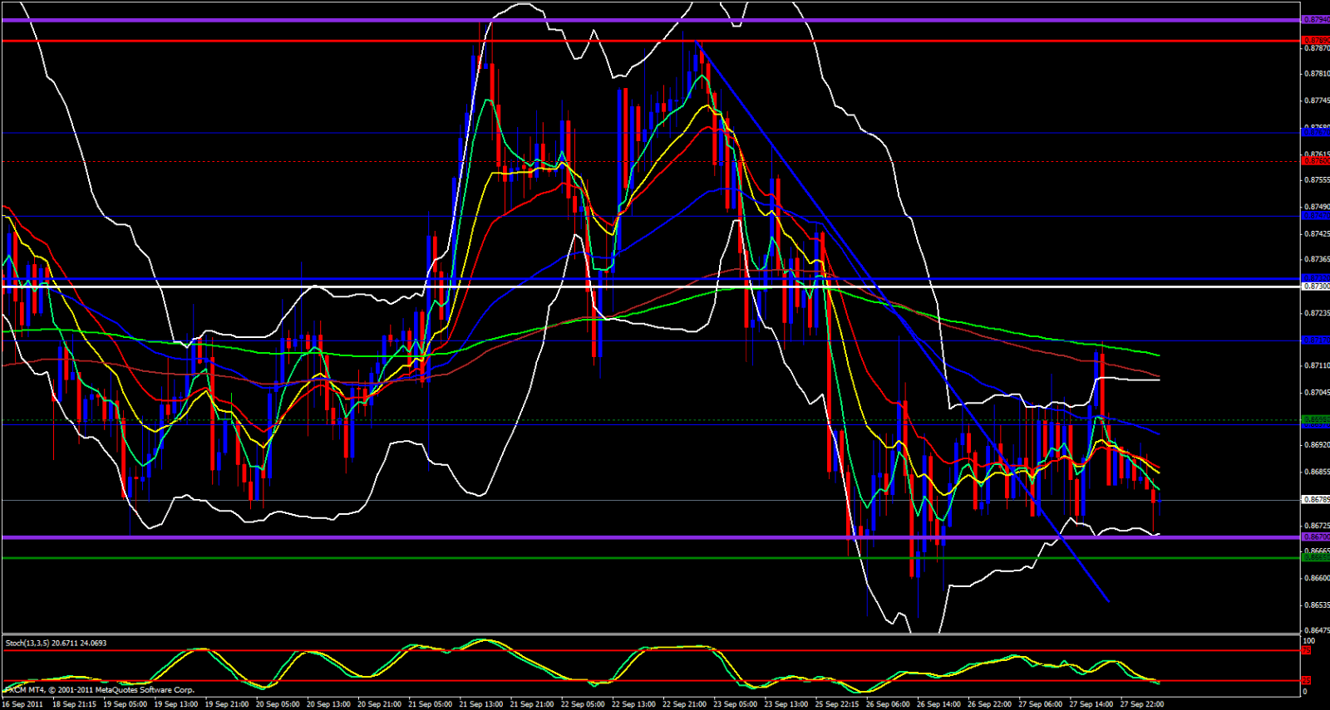Click the FXCM MT4 MetaQuotes copyright text

100,690
